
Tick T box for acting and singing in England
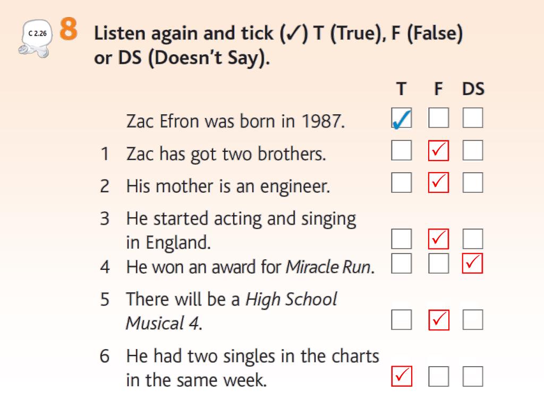pyautogui.click(x=402, y=239)
